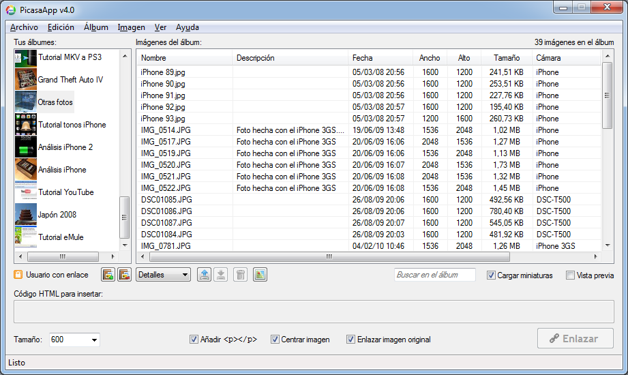Screen dimensions: 628x375
Task: Select Tutorial tonos iPhone album thumbnail
Action: 26,124
